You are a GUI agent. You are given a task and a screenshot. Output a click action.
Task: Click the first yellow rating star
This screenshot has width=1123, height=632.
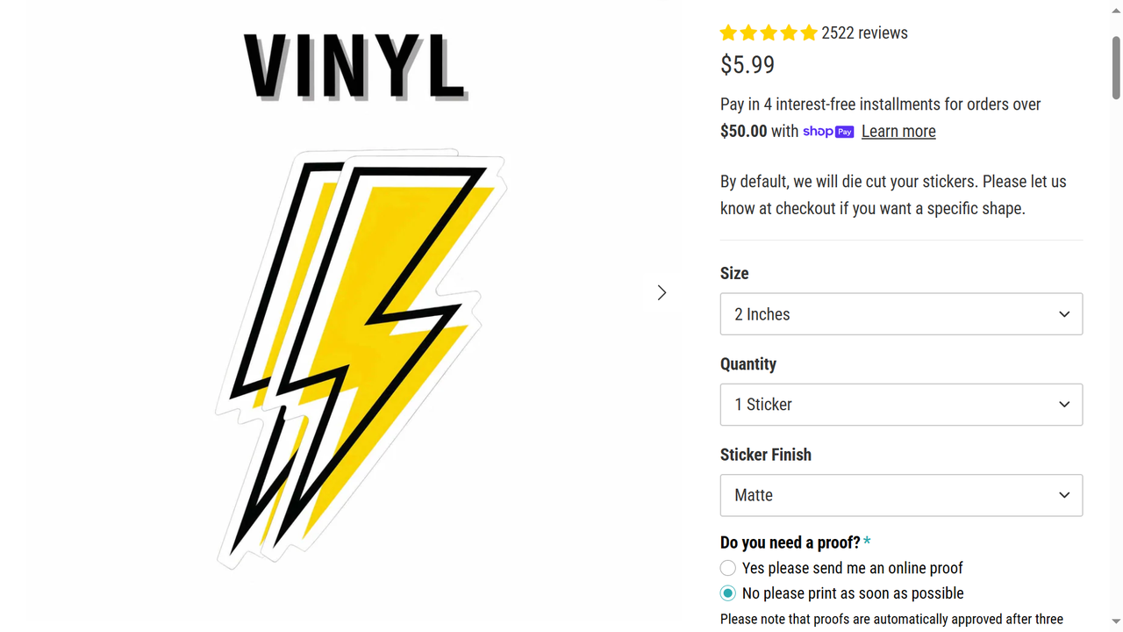pos(728,33)
